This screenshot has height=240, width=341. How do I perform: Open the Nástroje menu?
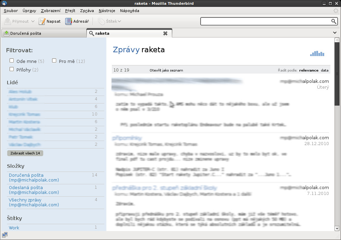click(107, 11)
